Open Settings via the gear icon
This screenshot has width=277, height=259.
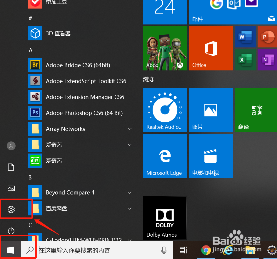(x=11, y=209)
